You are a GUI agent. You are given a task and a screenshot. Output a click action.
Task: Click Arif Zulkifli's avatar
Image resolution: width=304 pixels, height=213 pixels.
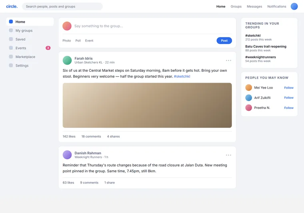point(248,98)
